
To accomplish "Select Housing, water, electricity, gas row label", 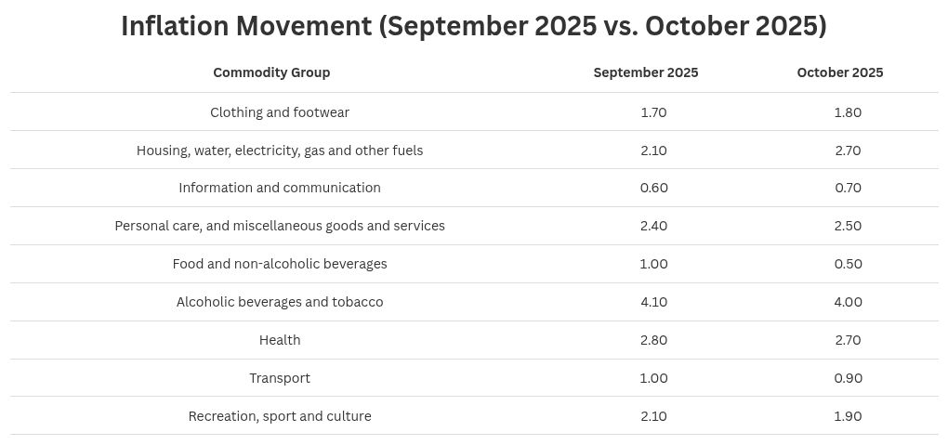I will pyautogui.click(x=280, y=151).
